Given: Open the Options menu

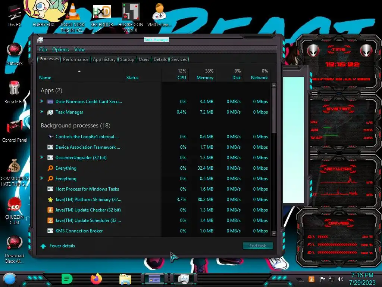Looking at the screenshot, I should tap(60, 49).
